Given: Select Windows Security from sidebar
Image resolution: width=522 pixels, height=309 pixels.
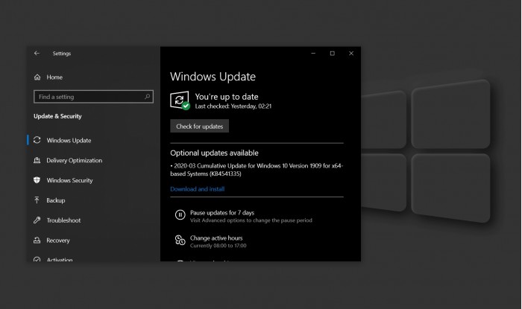Looking at the screenshot, I should [x=69, y=181].
